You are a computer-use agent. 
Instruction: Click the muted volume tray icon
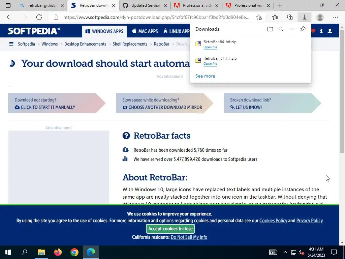pyautogui.click(x=302, y=252)
